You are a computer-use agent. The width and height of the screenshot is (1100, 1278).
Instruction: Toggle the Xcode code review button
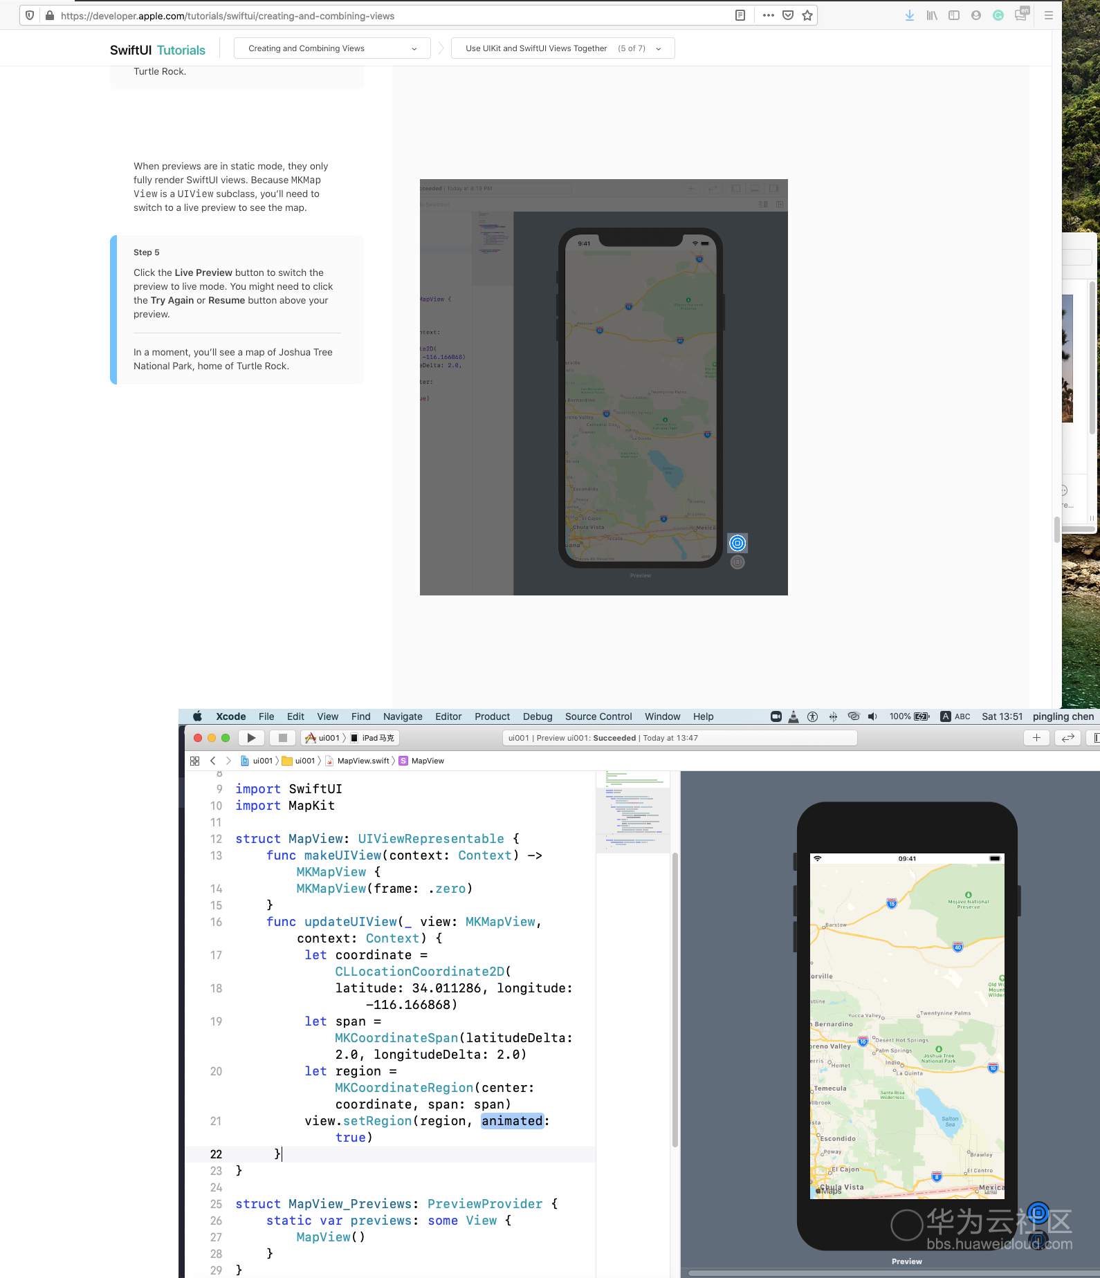pyautogui.click(x=1068, y=738)
